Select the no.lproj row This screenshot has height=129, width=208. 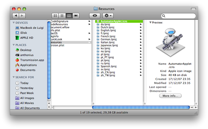click(119, 51)
